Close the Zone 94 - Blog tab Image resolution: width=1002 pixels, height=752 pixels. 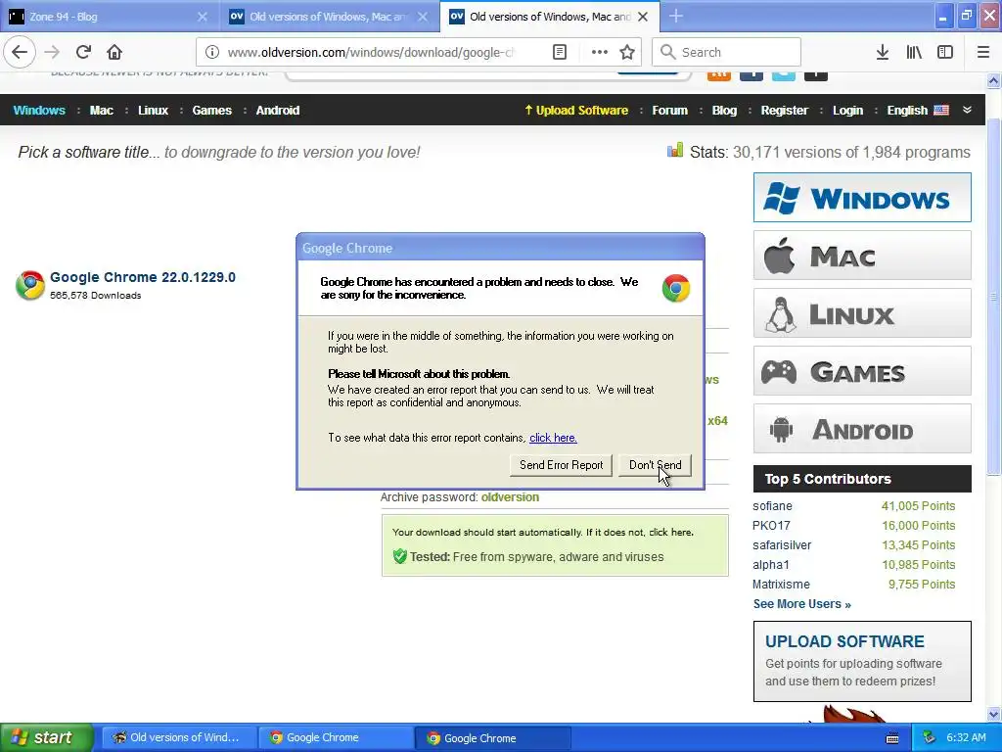[202, 17]
